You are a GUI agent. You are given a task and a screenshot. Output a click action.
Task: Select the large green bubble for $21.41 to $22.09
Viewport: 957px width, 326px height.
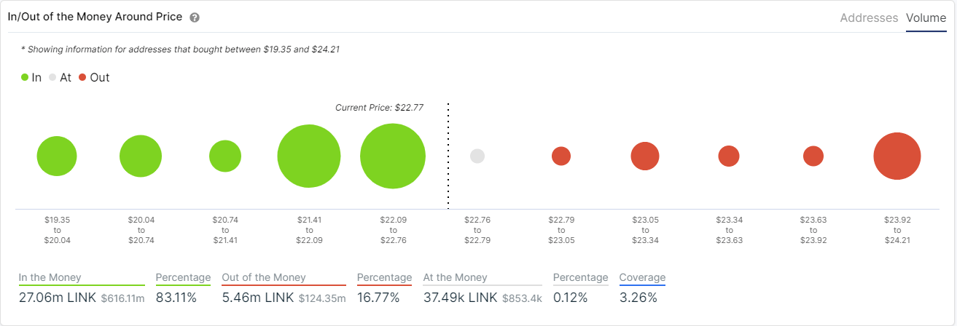point(309,156)
